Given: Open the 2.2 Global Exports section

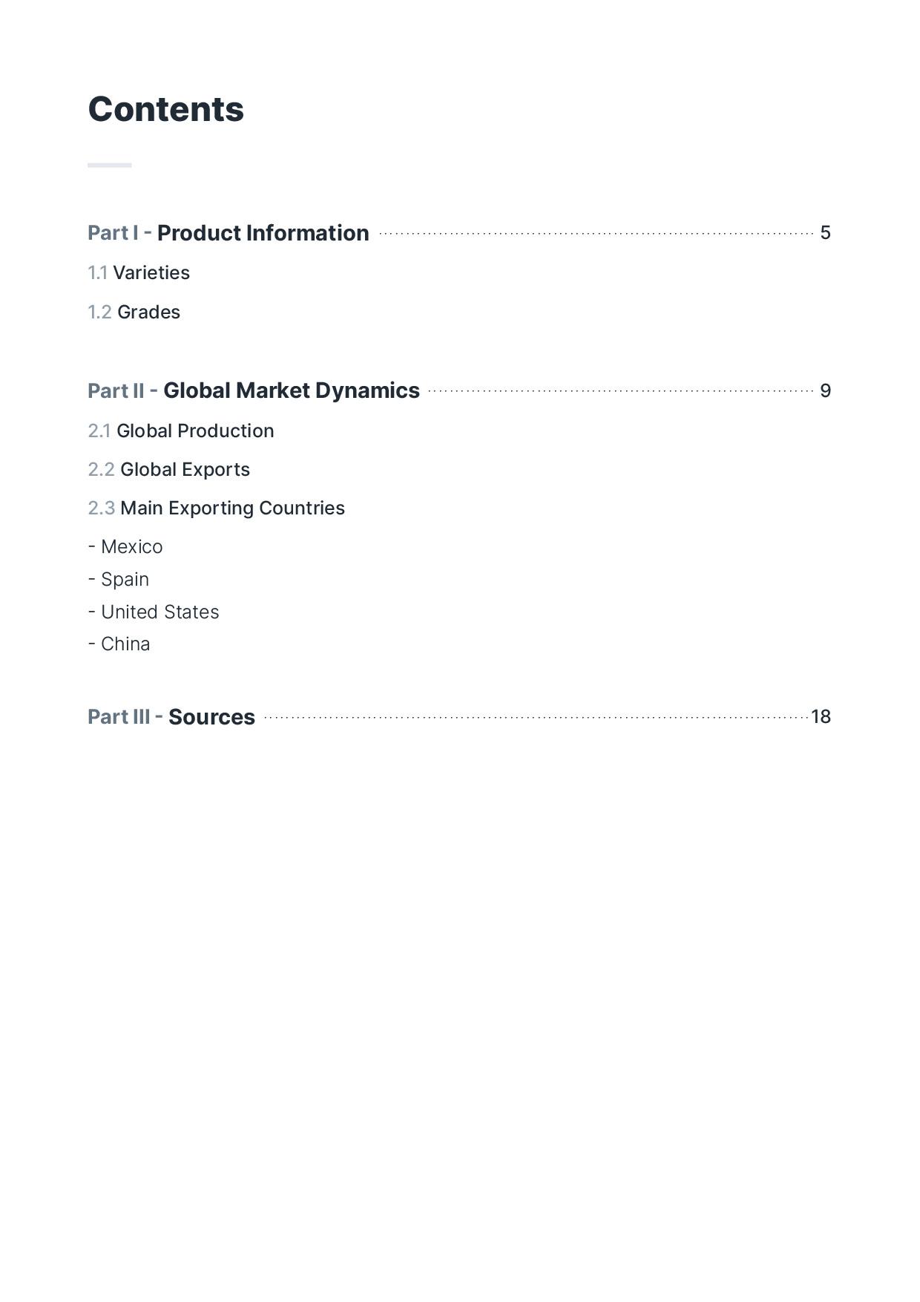Looking at the screenshot, I should click(x=169, y=470).
